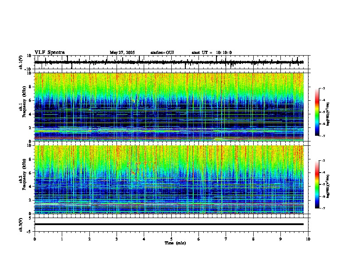Click time axis tick label "7"
The width and height of the screenshot is (347, 268).
226,239
